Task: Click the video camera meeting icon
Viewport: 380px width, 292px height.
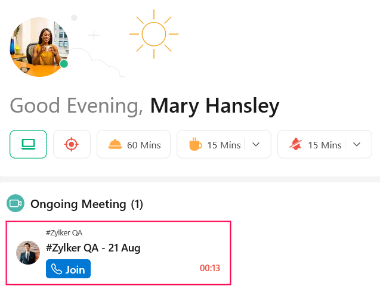Action: (16, 204)
